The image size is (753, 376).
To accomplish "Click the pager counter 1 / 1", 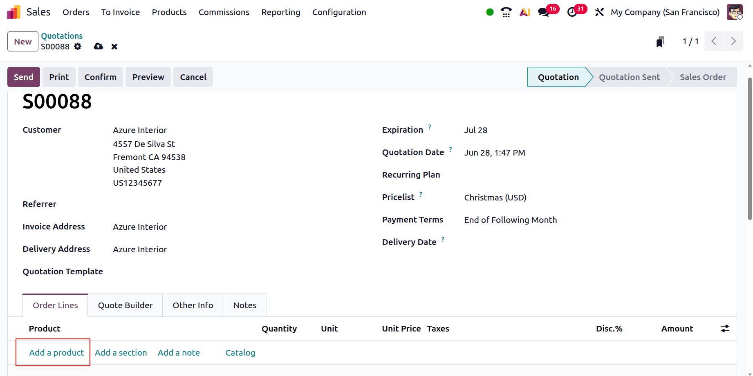I will pos(690,41).
